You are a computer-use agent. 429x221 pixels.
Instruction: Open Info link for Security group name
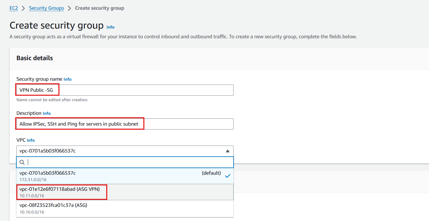[68, 79]
